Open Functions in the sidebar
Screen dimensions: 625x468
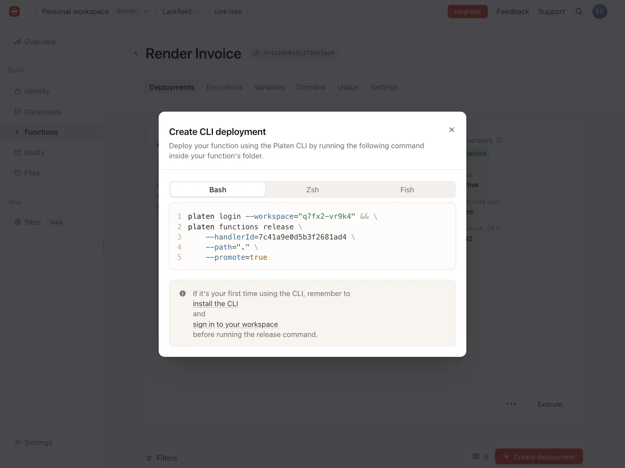(41, 132)
